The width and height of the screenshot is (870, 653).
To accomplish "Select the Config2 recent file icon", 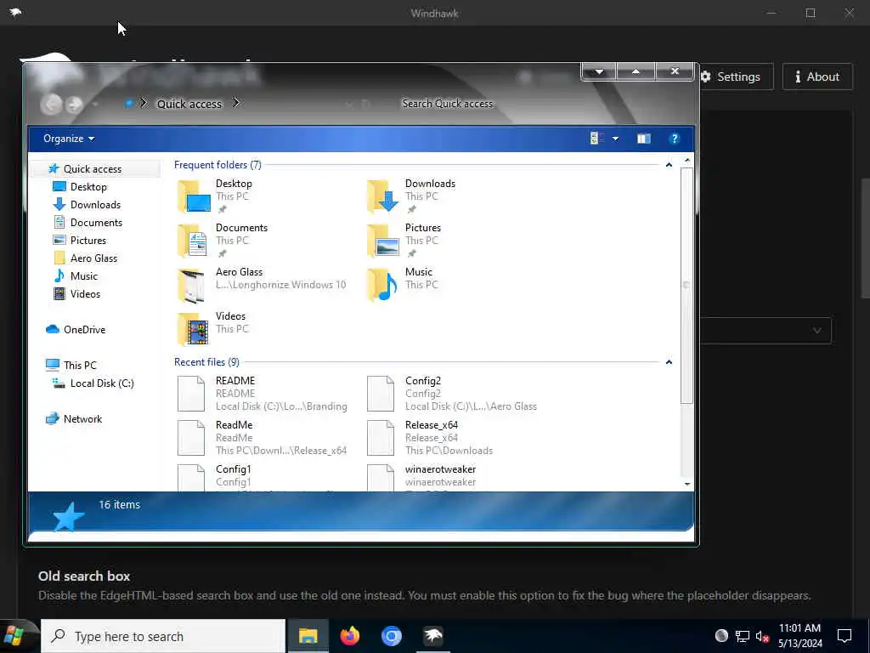I will click(x=381, y=393).
